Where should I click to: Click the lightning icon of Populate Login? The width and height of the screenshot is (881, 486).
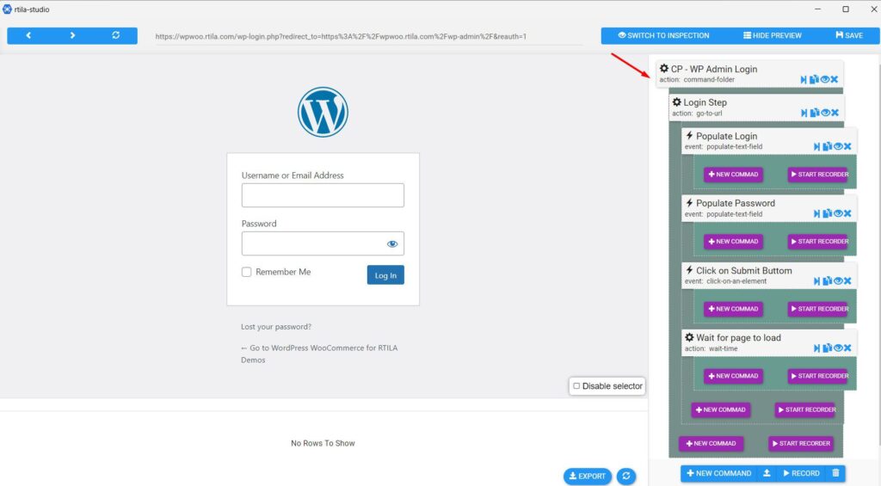click(x=689, y=135)
